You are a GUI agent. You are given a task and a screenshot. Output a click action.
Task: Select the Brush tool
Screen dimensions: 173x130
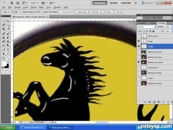point(8,34)
